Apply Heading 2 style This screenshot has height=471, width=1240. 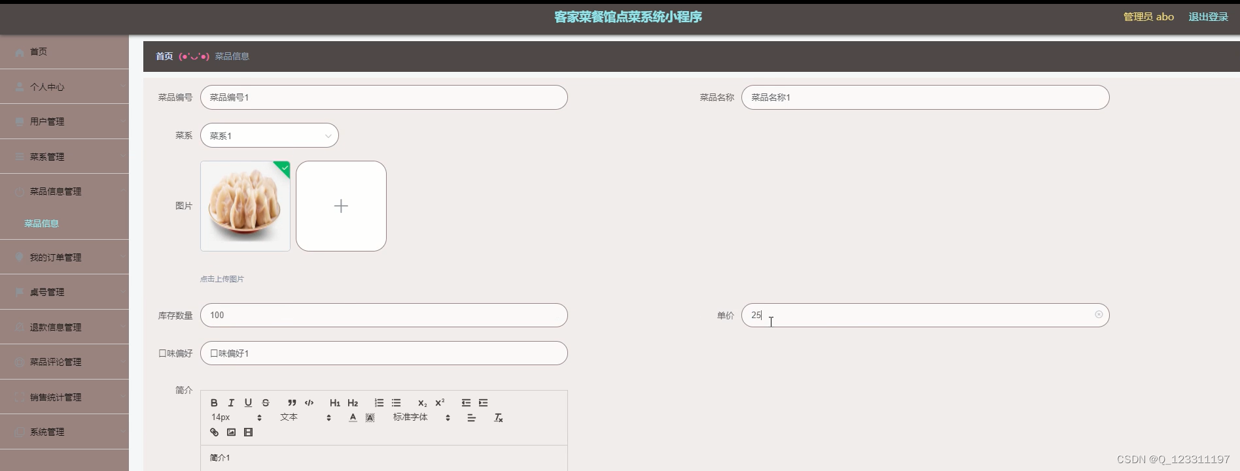tap(353, 403)
